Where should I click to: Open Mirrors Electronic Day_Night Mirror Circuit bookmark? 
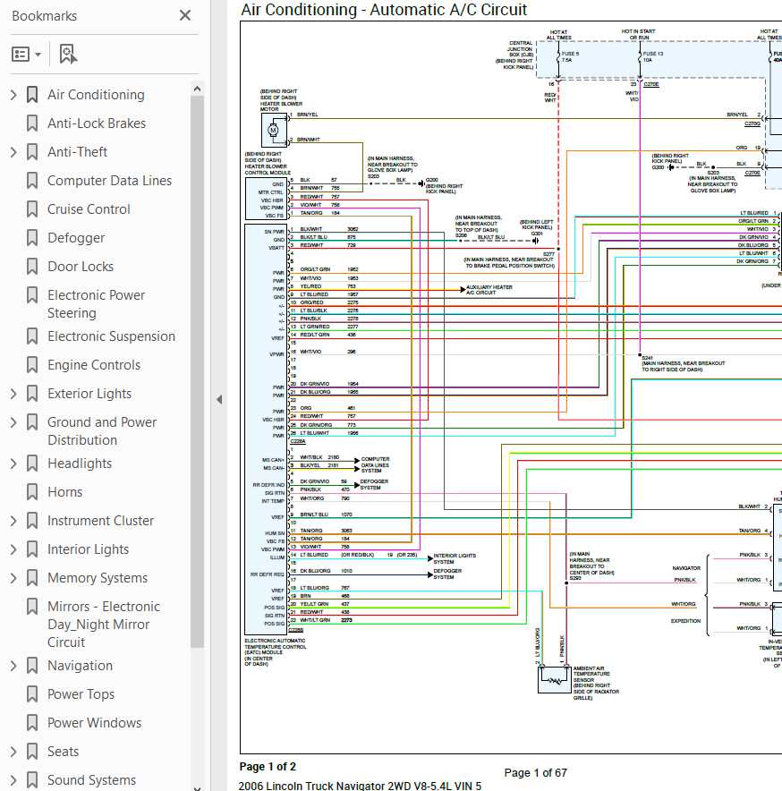click(104, 625)
